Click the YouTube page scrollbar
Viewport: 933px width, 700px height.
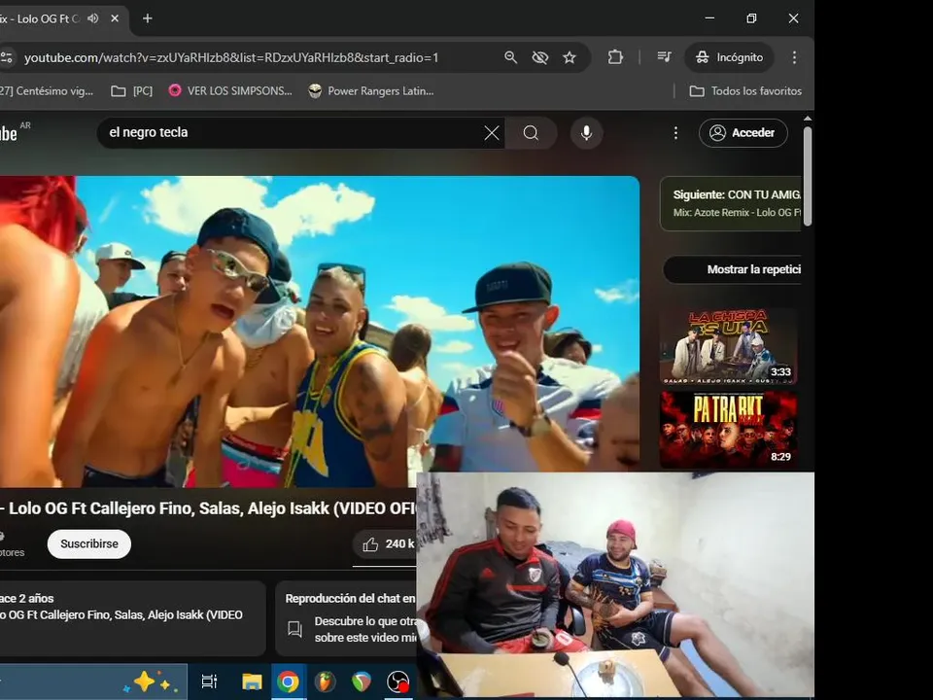[808, 176]
